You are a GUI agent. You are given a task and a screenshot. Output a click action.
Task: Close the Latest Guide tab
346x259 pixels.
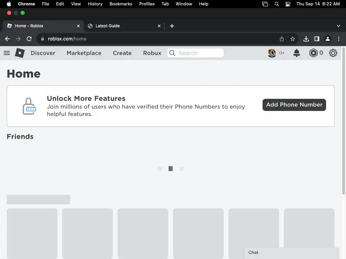[159, 26]
